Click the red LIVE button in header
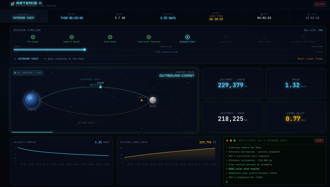 coord(320,4)
